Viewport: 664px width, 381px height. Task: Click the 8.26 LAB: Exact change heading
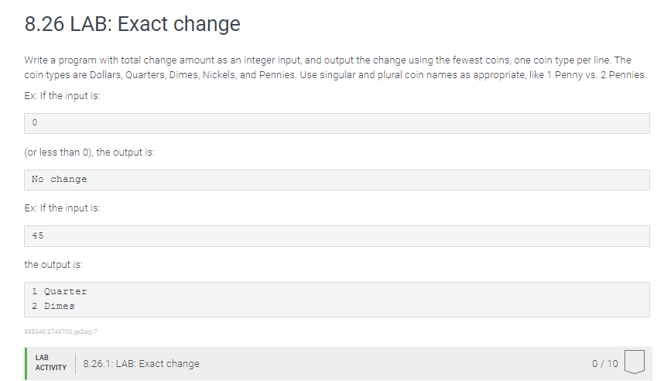132,24
